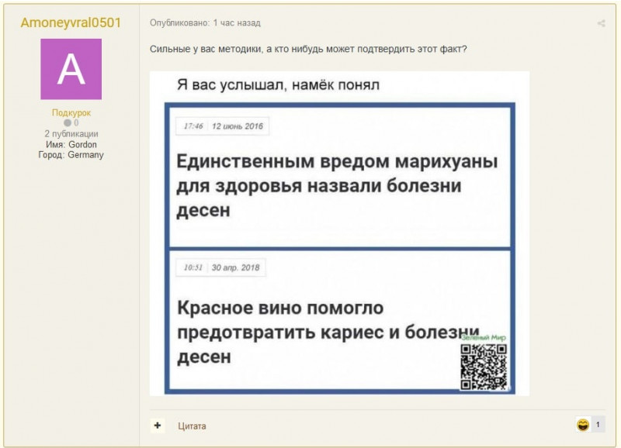621x448 pixels.
Task: Click the "Я вас услышал" image caption
Action: (x=278, y=84)
